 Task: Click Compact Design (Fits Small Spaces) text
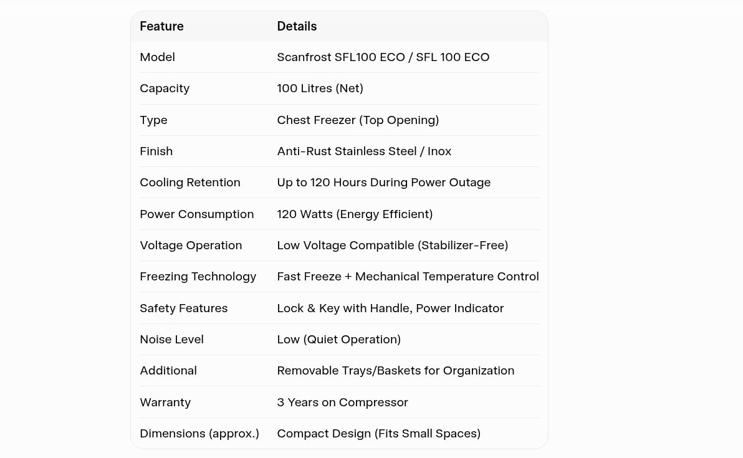[x=378, y=434]
